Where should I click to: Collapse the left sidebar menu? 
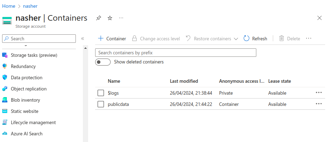click(83, 39)
